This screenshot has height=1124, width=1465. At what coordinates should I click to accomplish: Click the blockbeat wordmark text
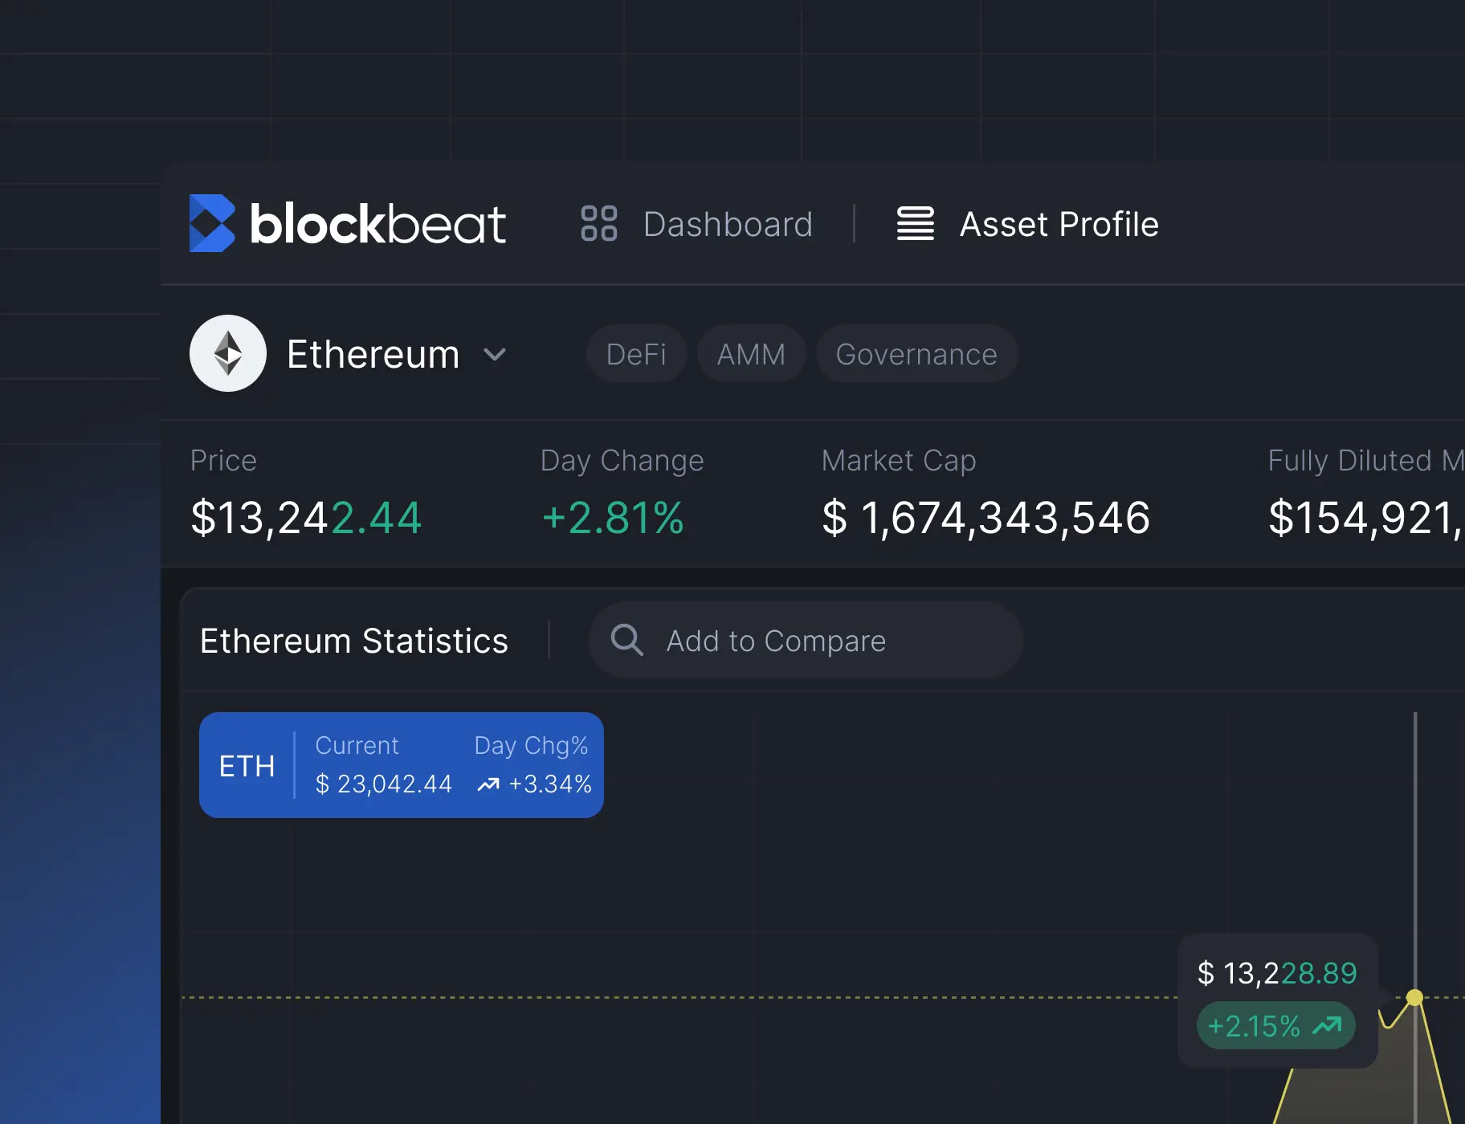click(x=377, y=224)
